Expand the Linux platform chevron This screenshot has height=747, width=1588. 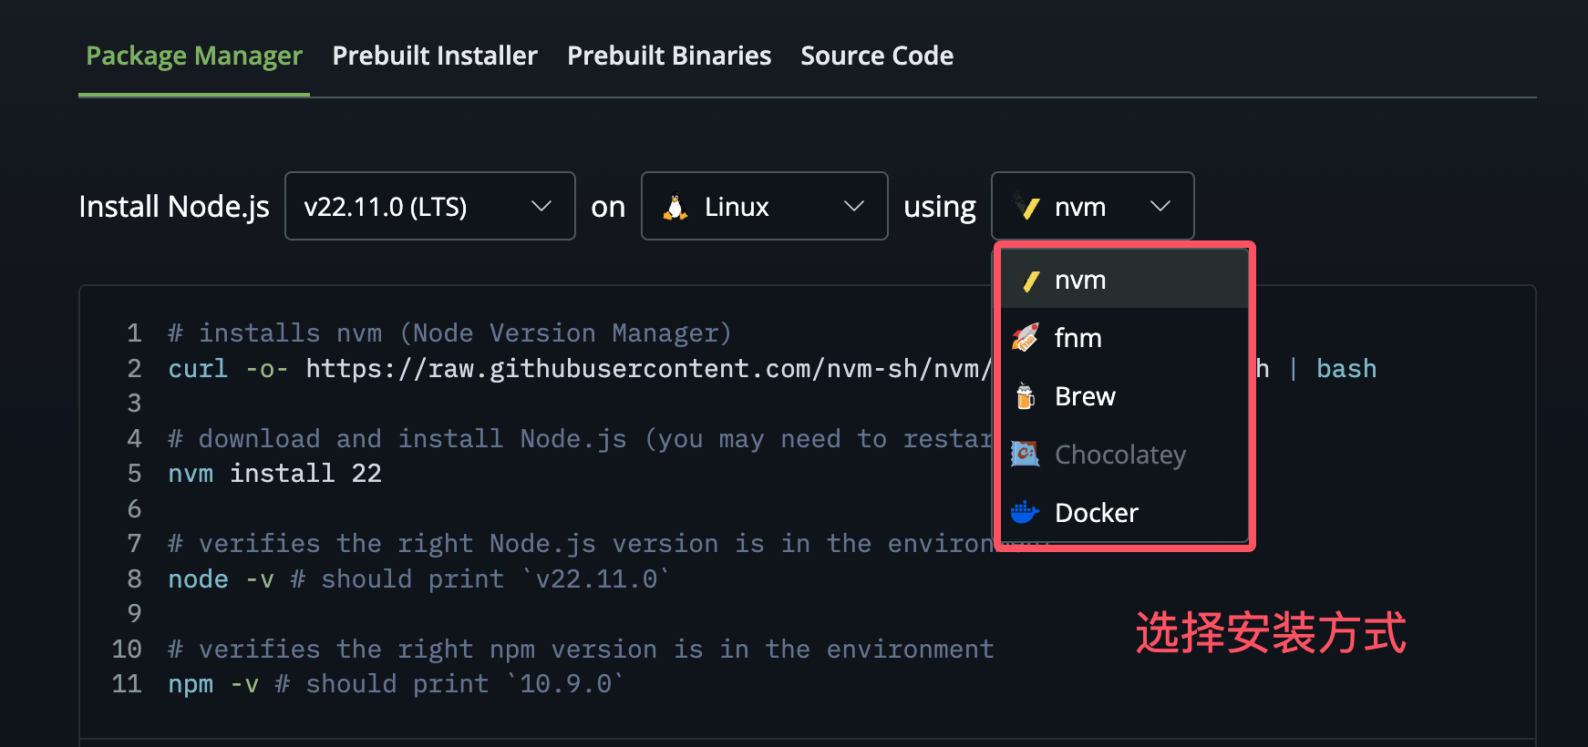coord(853,207)
